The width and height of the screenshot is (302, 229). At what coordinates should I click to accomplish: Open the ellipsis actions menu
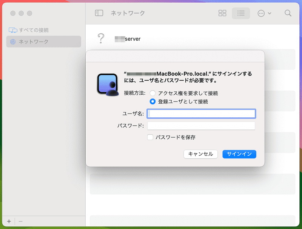click(x=264, y=13)
